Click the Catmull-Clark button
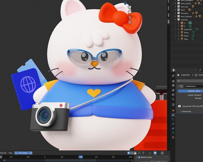203x162 pixels. pyautogui.click(x=191, y=91)
